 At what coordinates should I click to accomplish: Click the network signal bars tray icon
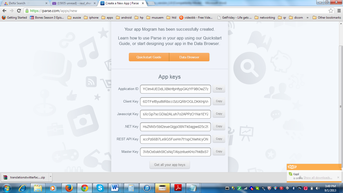coord(245,188)
